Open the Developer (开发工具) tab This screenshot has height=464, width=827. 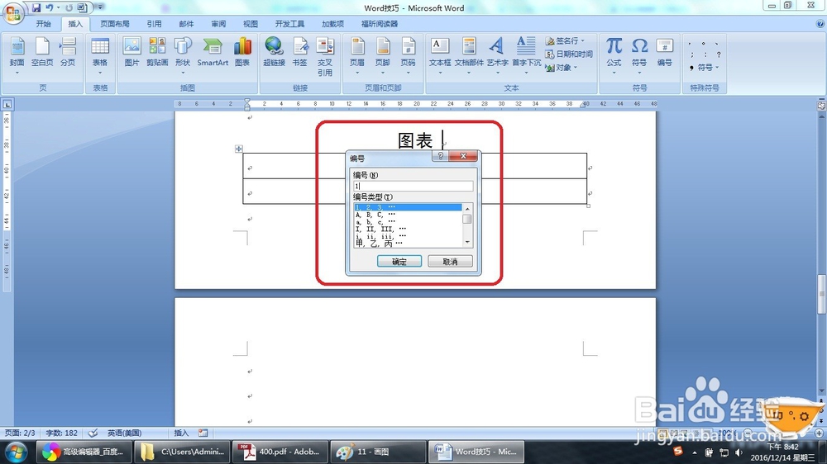tap(289, 24)
